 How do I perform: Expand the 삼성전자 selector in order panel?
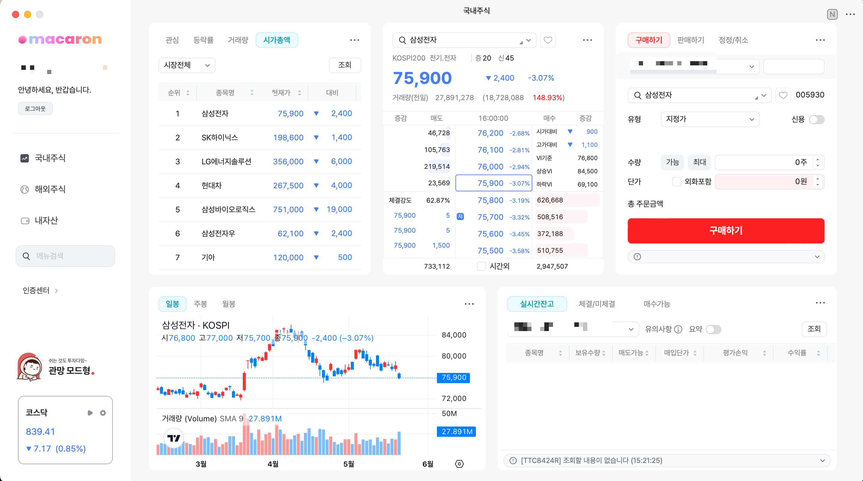pos(764,95)
